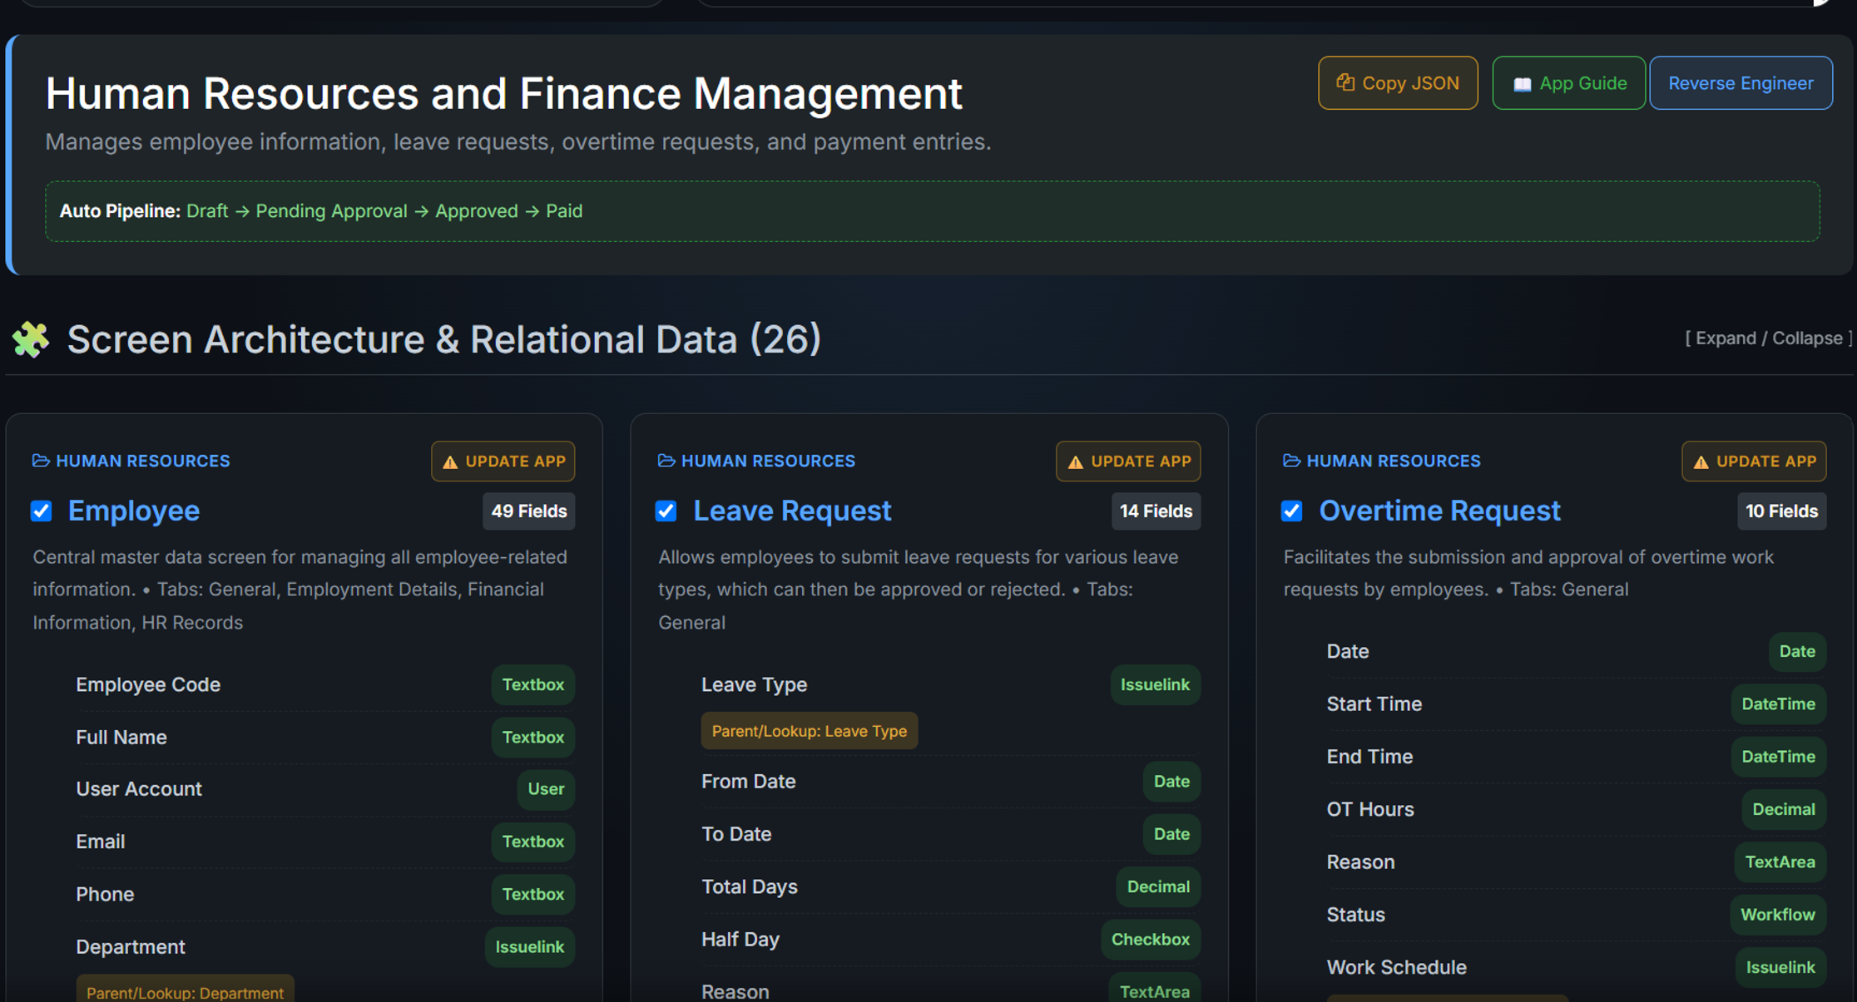The width and height of the screenshot is (1857, 1002).
Task: Click the Human Resources and Finance Management heading
Action: (503, 93)
